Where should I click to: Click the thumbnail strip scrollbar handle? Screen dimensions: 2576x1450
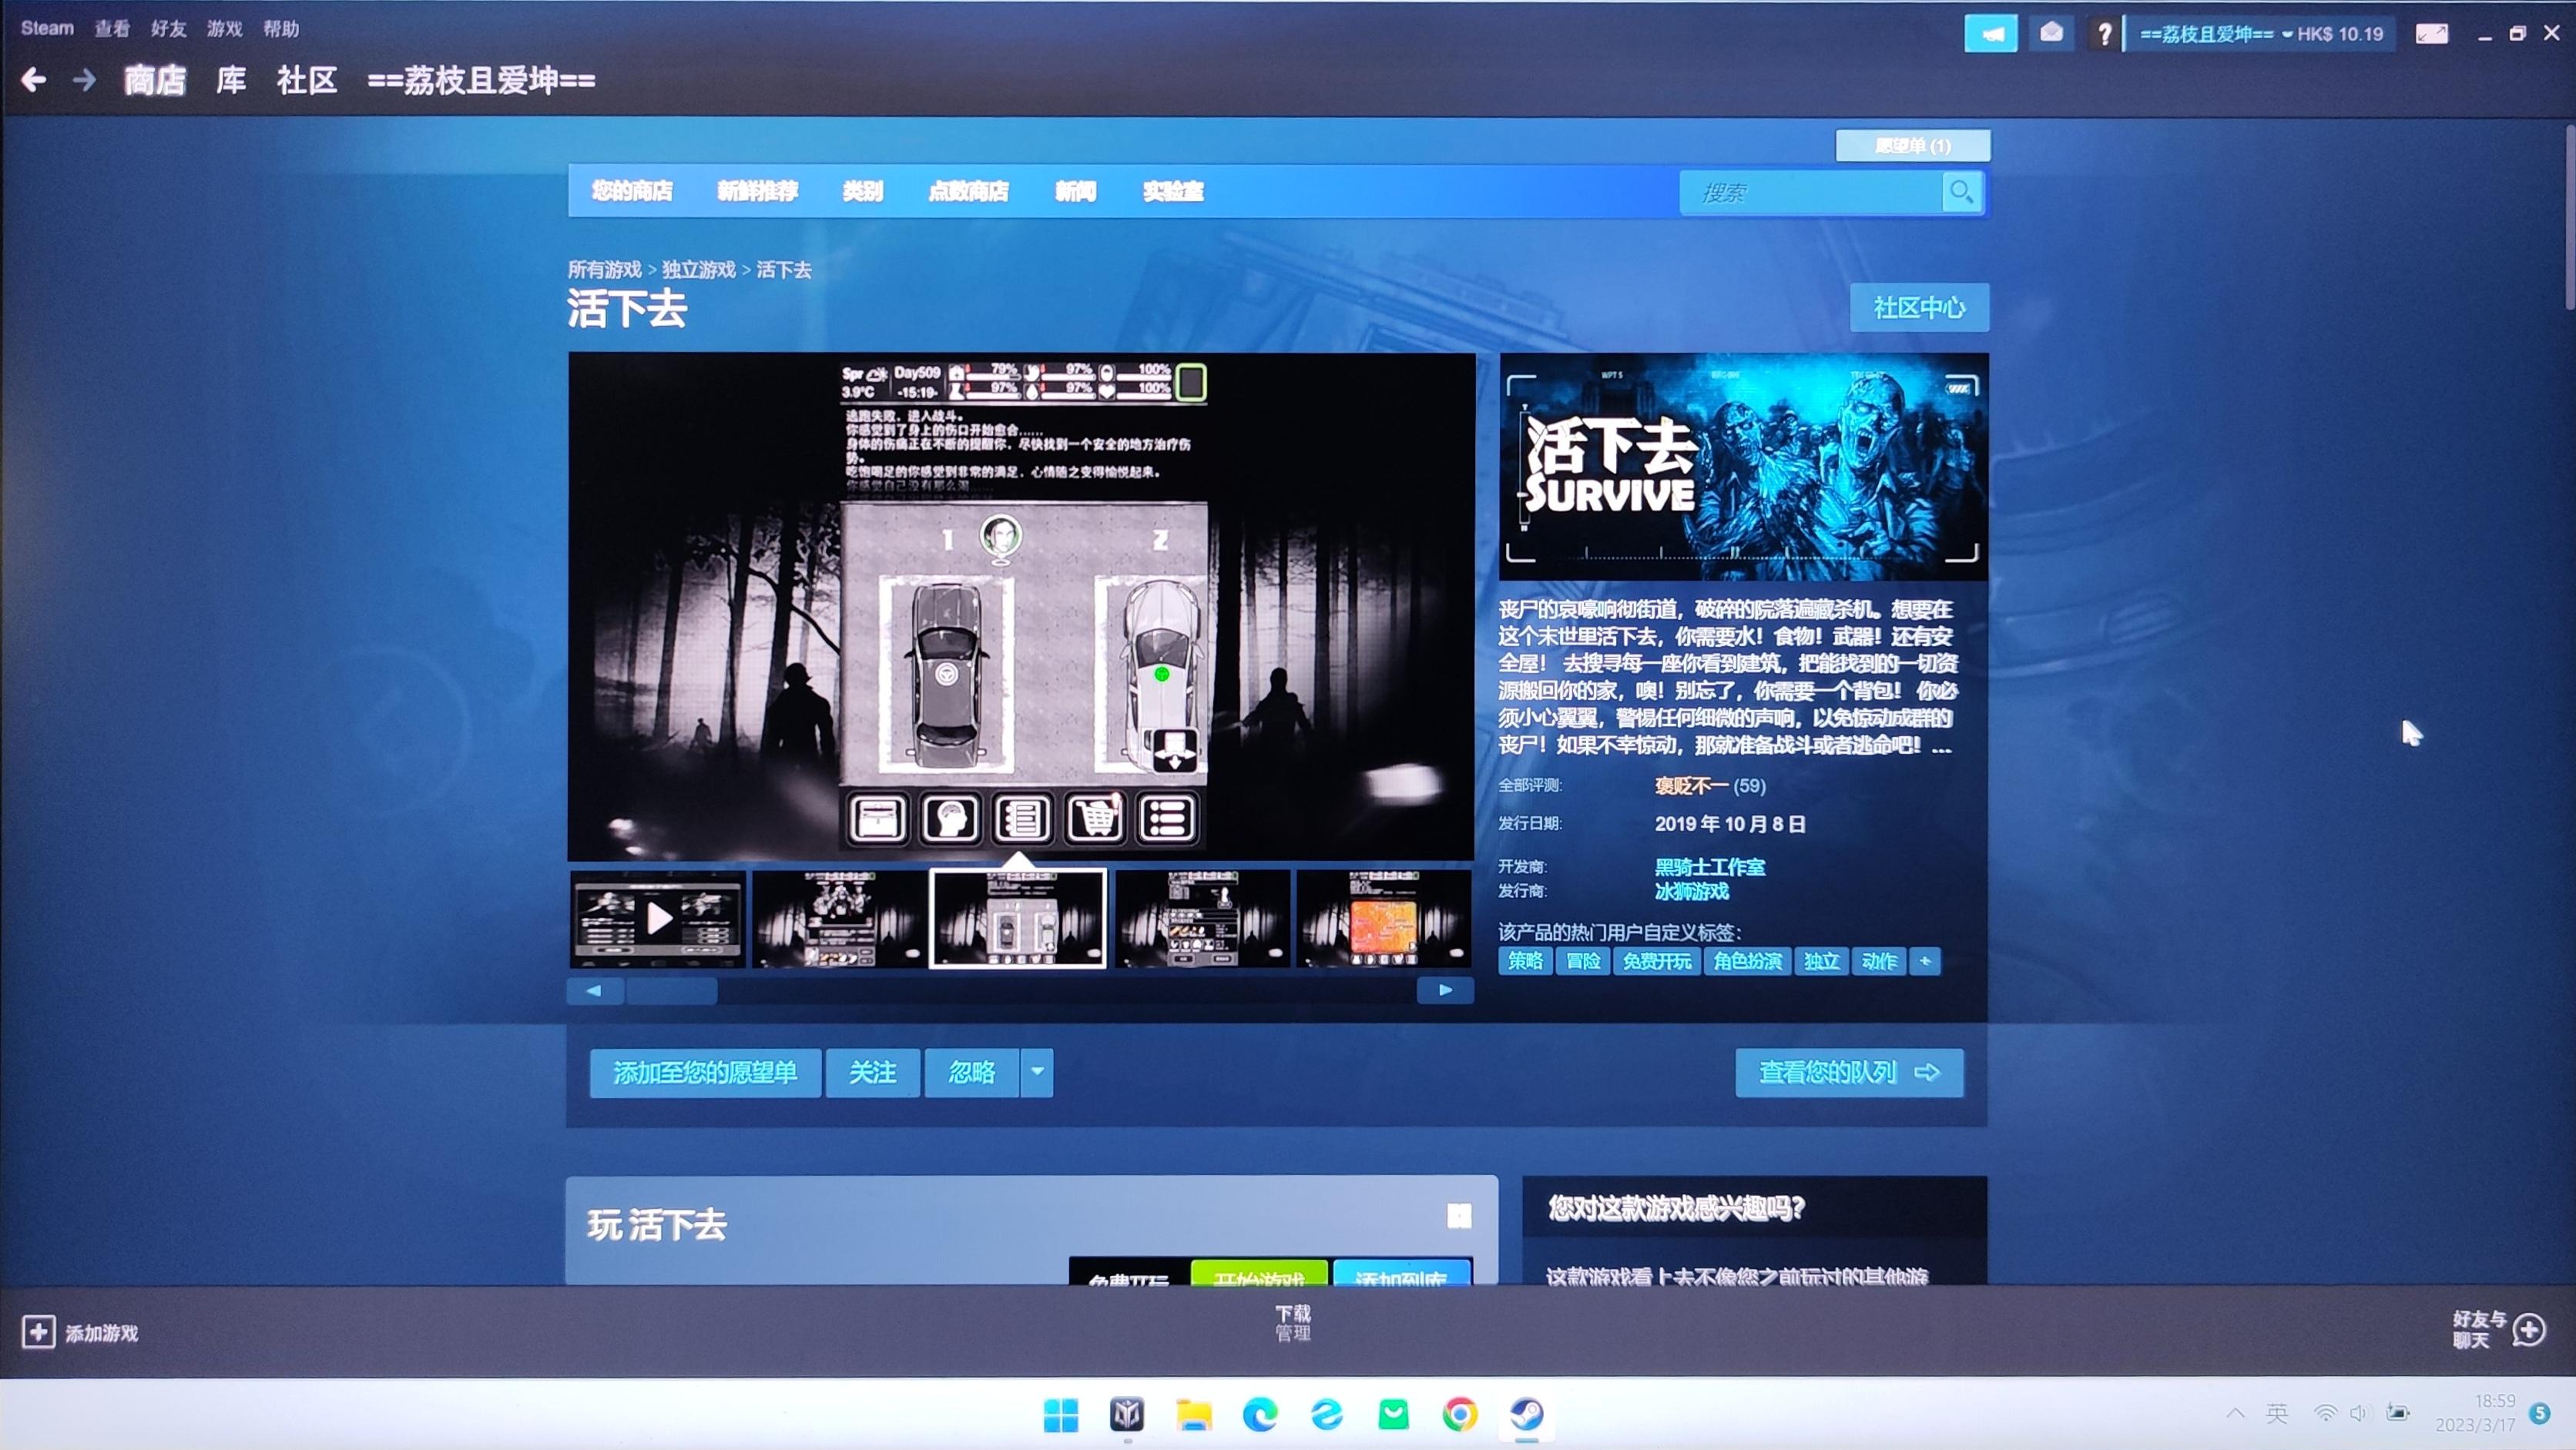[x=671, y=990]
